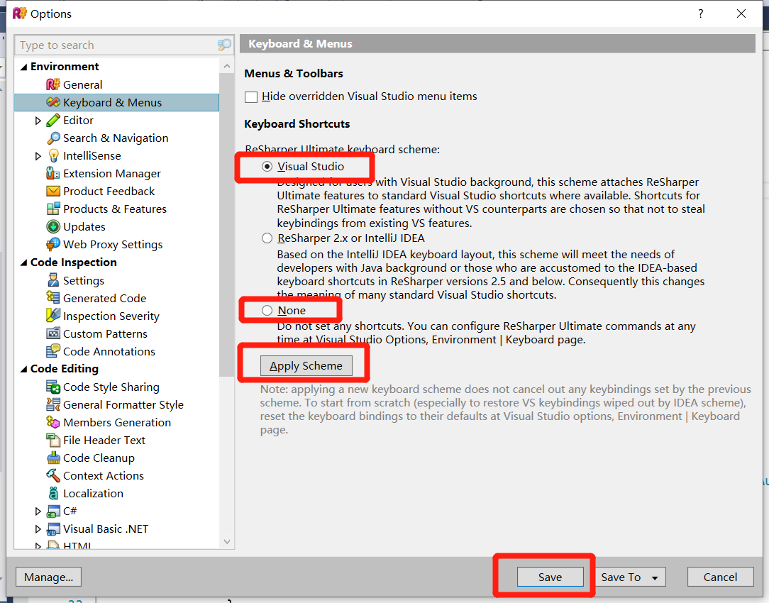Click the Manage... button

point(48,577)
